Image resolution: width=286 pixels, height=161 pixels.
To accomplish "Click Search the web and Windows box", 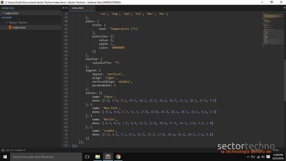I will tap(46, 157).
